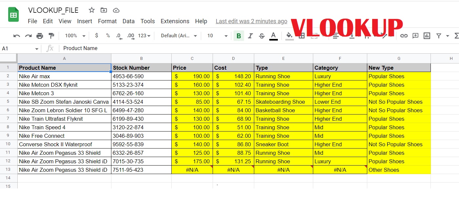The height and width of the screenshot is (212, 459).
Task: Undo the last action
Action: [x=17, y=36]
